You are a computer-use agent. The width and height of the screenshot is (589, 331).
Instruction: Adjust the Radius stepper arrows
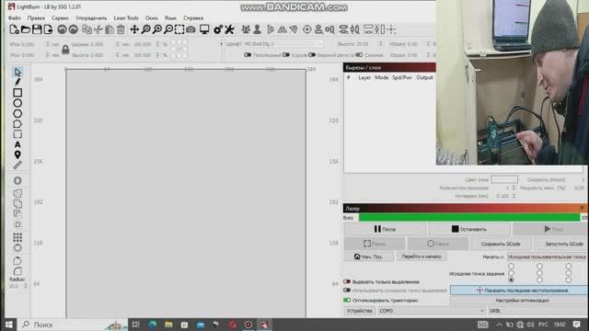(25, 286)
